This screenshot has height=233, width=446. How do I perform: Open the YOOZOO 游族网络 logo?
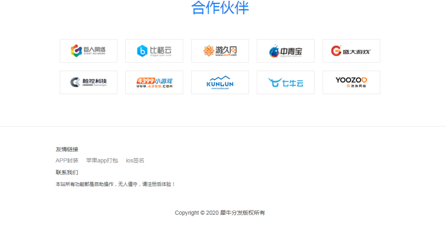(351, 82)
